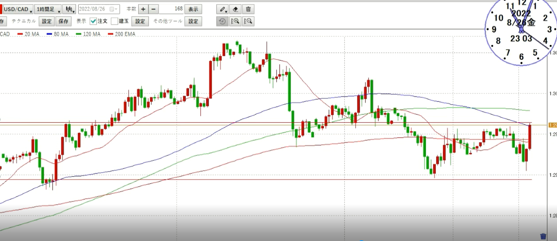Image resolution: width=557 pixels, height=241 pixels.
Task: Open the 2022/08/26 date picker
Action: point(99,9)
